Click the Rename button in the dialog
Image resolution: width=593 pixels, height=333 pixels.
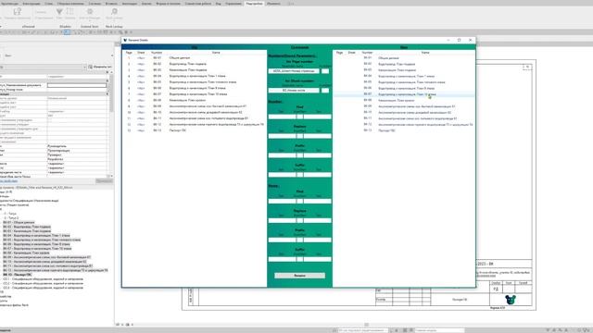(x=299, y=276)
